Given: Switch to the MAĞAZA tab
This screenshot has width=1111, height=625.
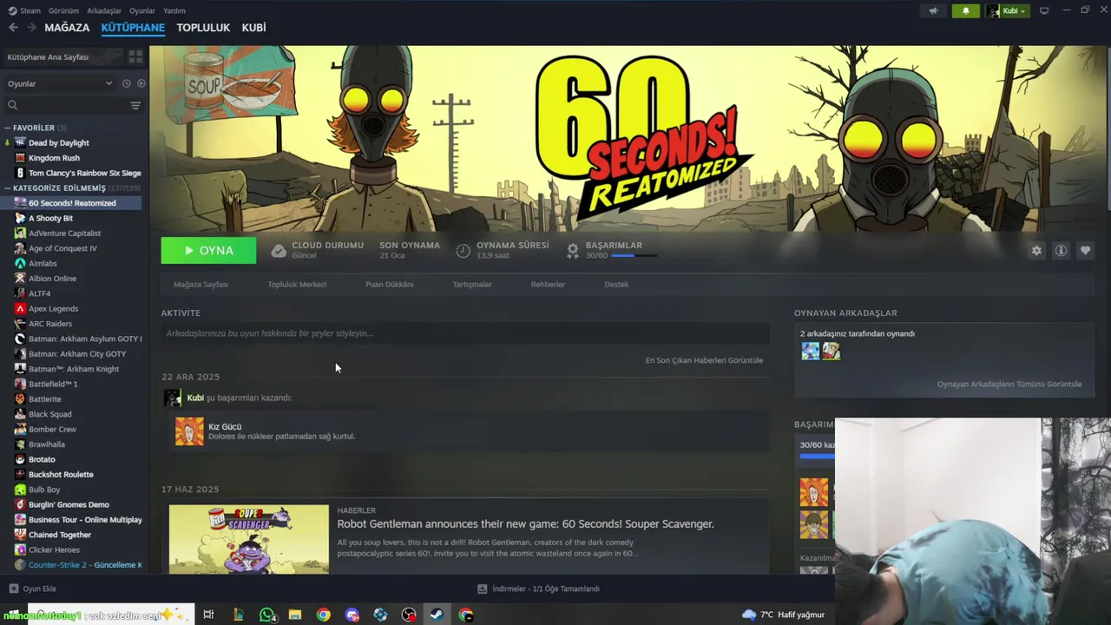Looking at the screenshot, I should click(x=67, y=28).
